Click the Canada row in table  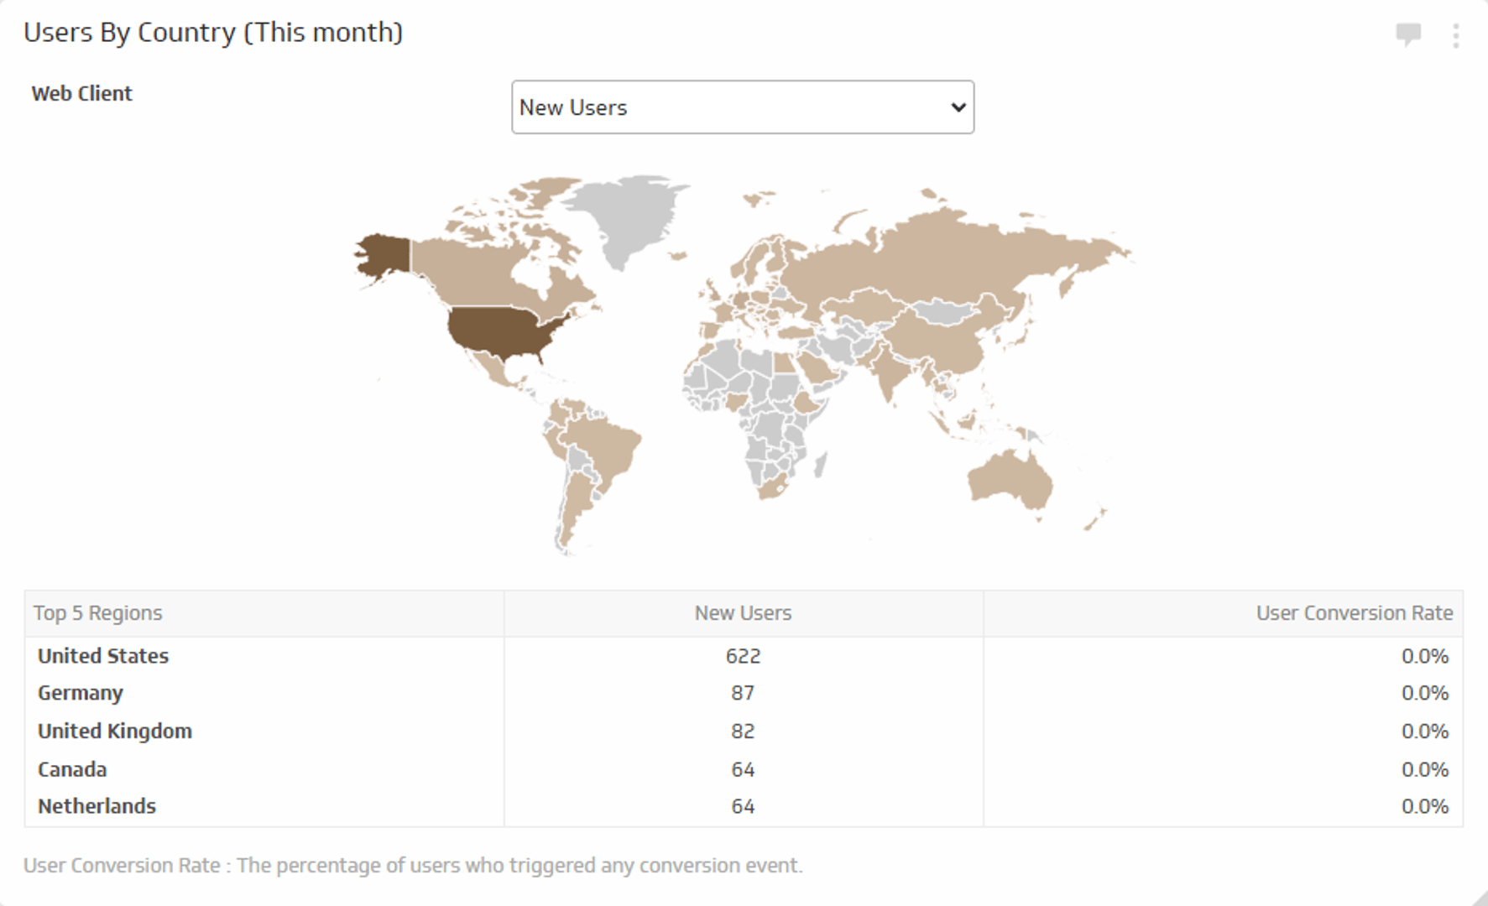pos(72,769)
